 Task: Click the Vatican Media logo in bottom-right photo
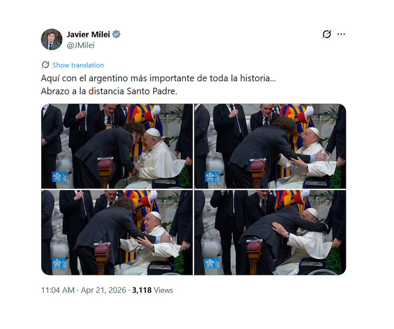[x=212, y=263]
